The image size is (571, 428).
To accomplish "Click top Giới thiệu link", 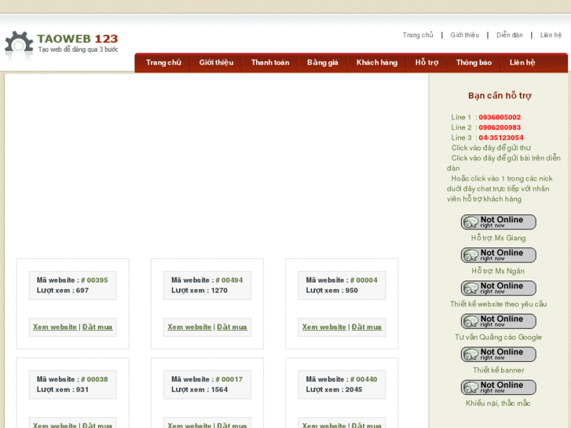I will point(465,35).
